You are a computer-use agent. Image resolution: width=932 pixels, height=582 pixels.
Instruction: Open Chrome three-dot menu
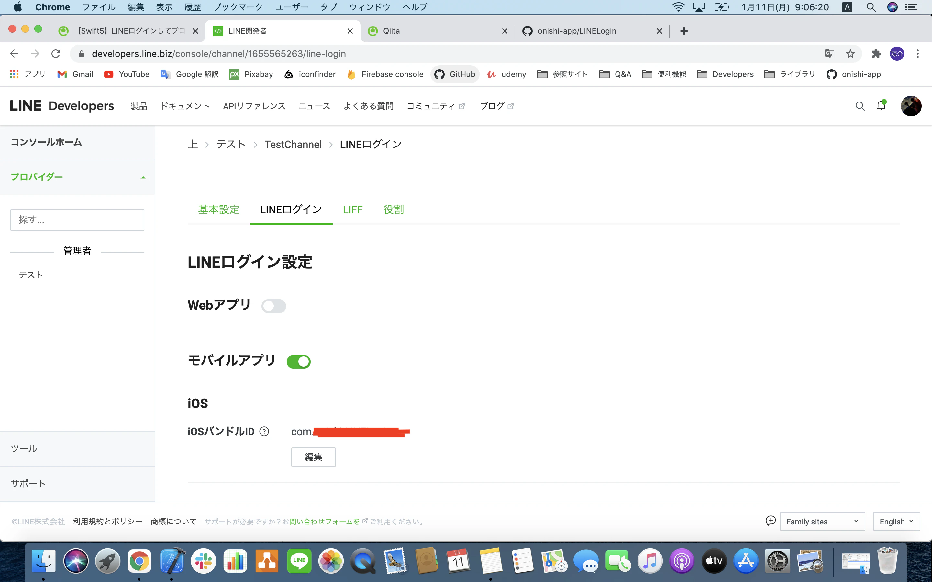918,53
